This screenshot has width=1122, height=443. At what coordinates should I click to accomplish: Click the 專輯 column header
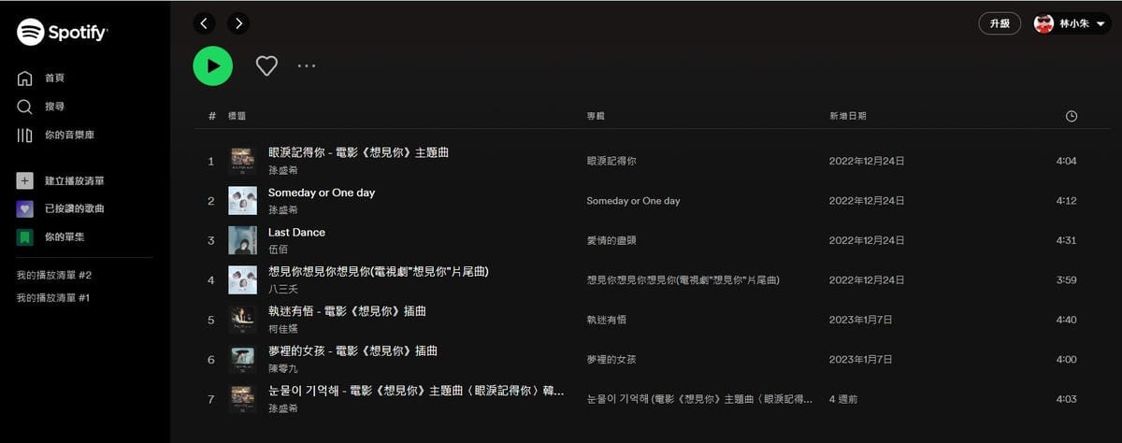click(596, 116)
